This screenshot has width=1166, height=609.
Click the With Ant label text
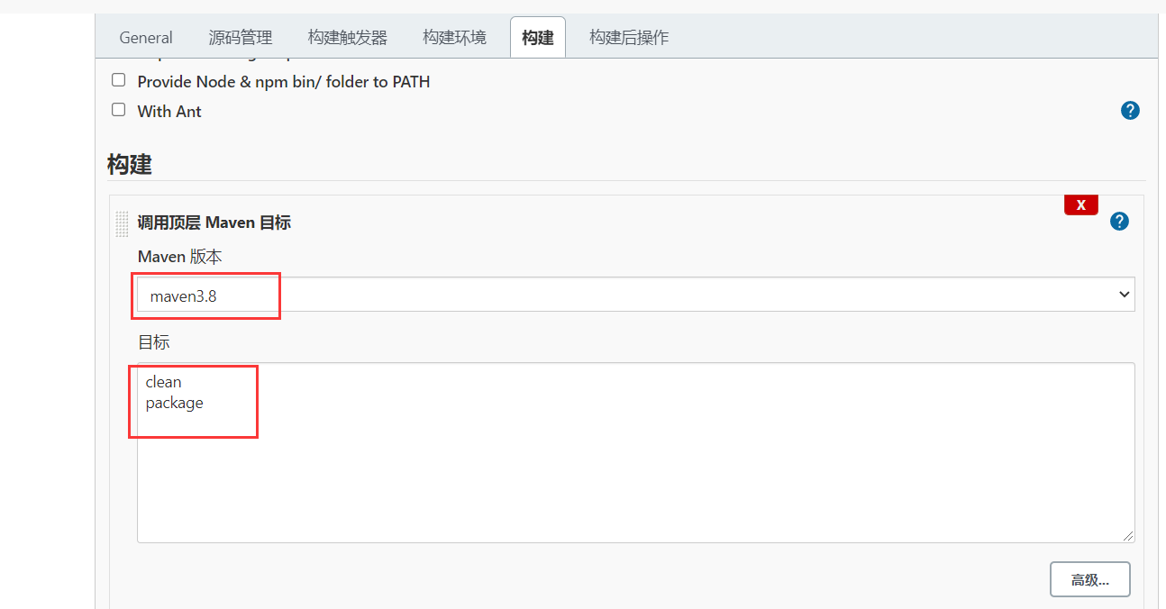coord(169,111)
